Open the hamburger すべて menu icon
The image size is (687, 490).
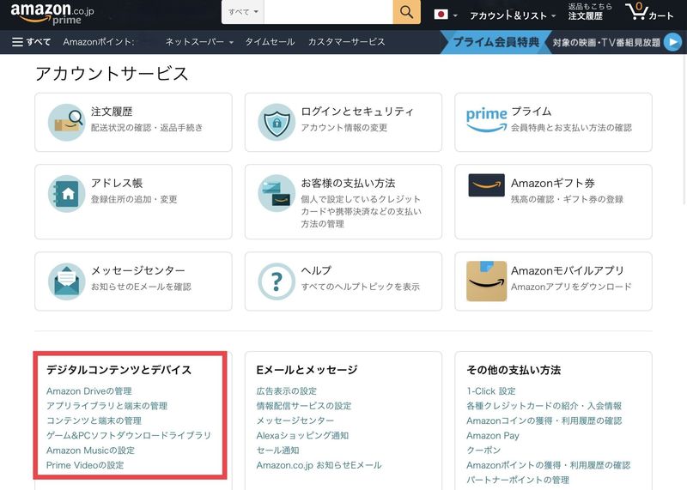17,42
